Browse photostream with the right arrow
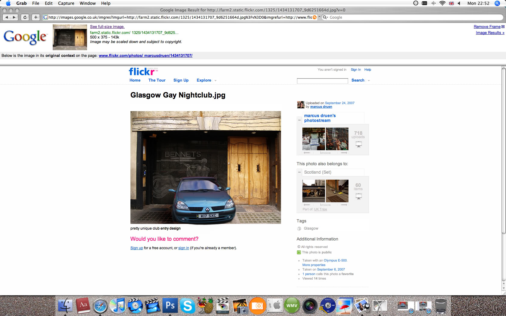This screenshot has height=316, width=506. (344, 153)
